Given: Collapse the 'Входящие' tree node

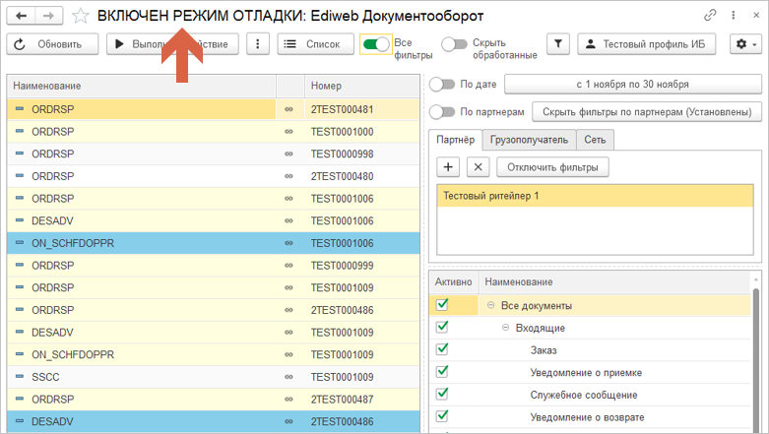Looking at the screenshot, I should (505, 328).
